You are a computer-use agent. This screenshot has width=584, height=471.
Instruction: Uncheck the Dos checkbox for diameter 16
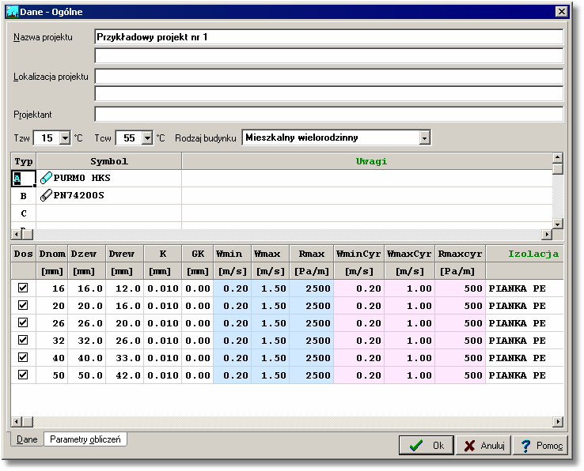[23, 288]
